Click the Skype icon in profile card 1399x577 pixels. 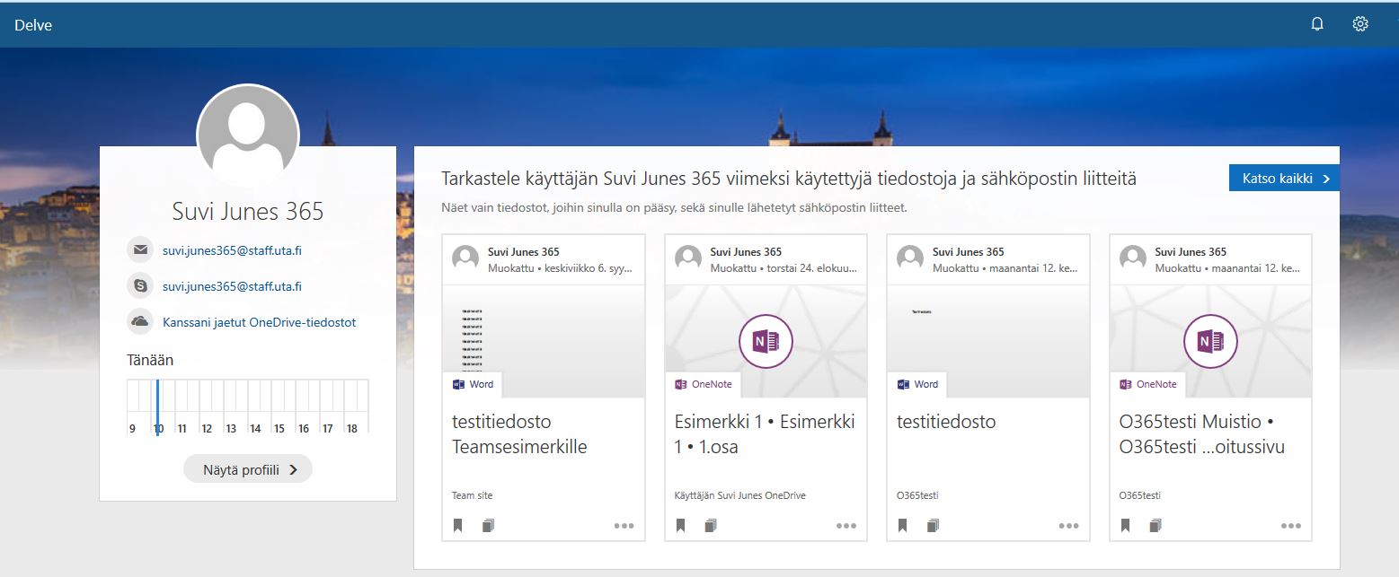(x=140, y=286)
